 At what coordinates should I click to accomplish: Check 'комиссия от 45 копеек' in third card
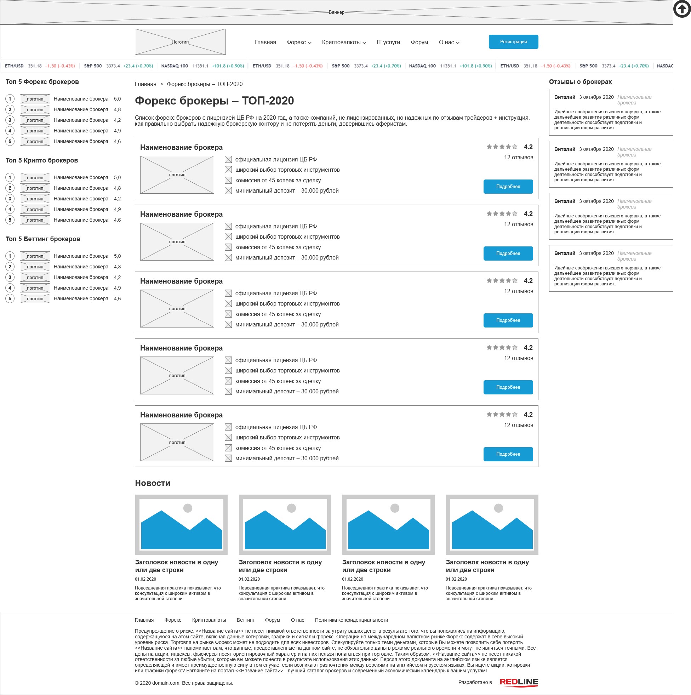click(228, 314)
